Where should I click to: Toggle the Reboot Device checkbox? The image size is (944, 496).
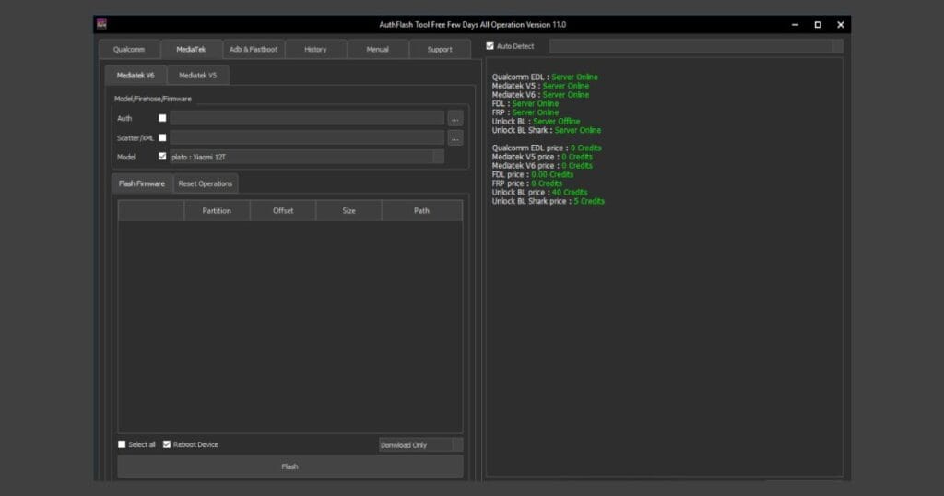pos(167,444)
